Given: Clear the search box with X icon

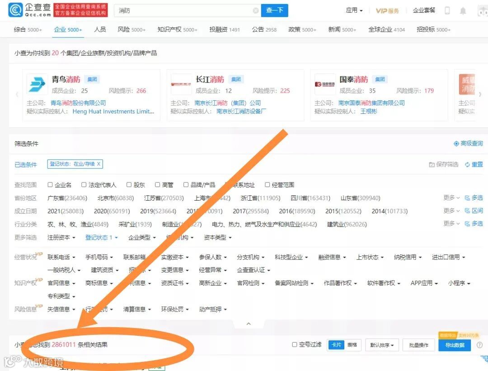Looking at the screenshot, I should click(x=255, y=10).
